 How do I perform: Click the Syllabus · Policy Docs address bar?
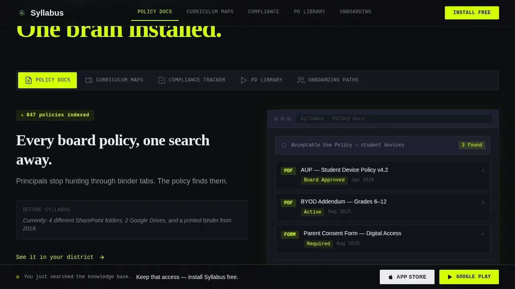[x=394, y=119]
